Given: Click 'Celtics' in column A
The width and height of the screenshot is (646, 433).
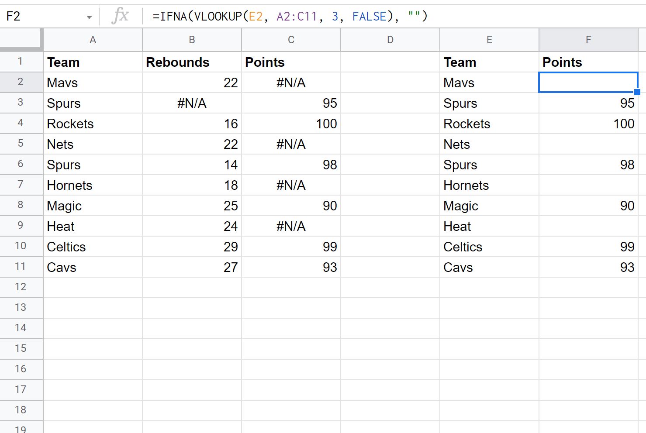Looking at the screenshot, I should [66, 247].
